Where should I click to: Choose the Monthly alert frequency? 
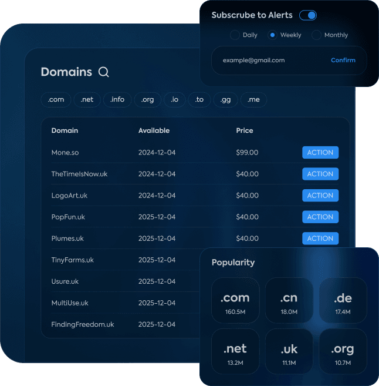coord(317,35)
